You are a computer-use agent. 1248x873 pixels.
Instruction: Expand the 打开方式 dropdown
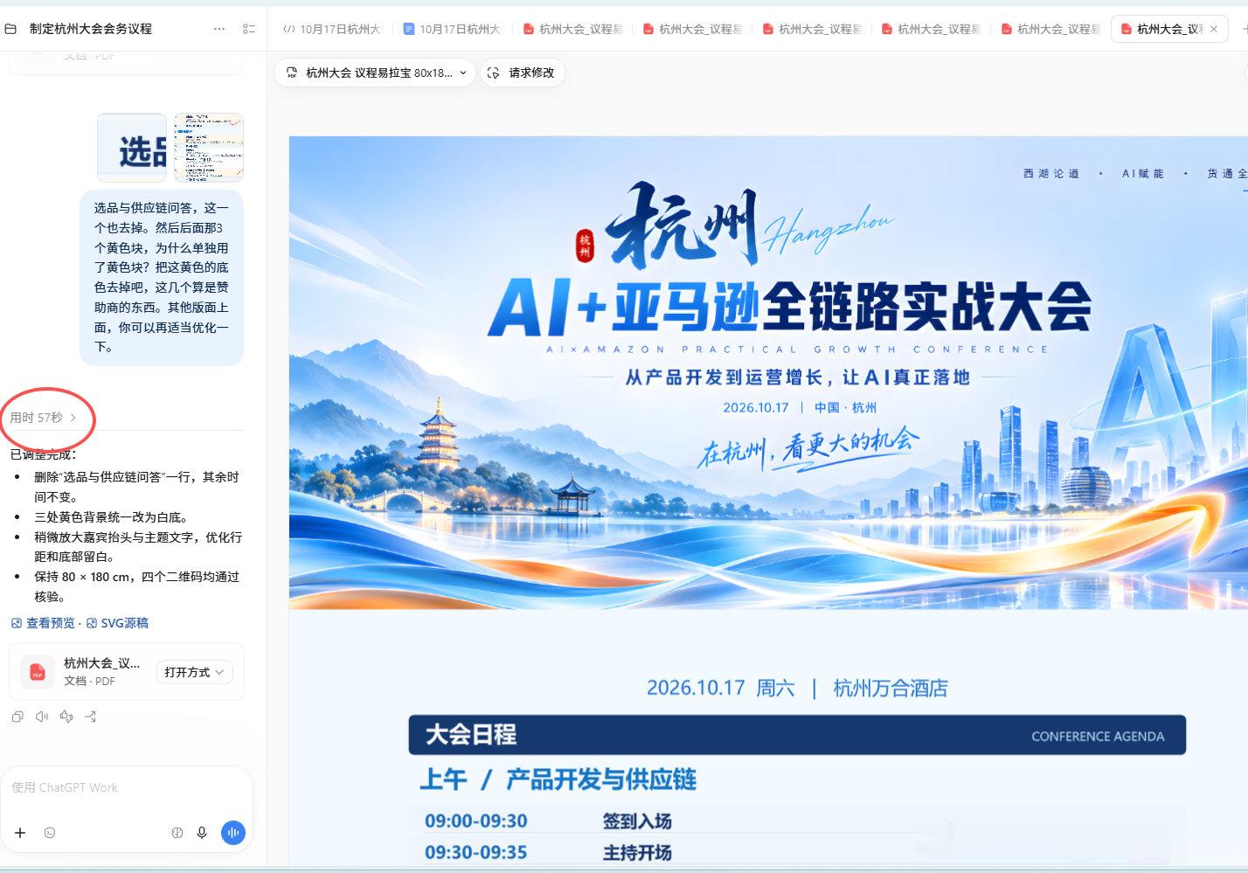(x=194, y=672)
